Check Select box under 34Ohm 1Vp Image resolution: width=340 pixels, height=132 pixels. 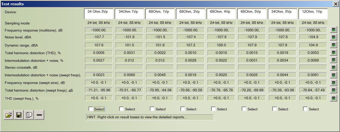[x=122, y=109]
